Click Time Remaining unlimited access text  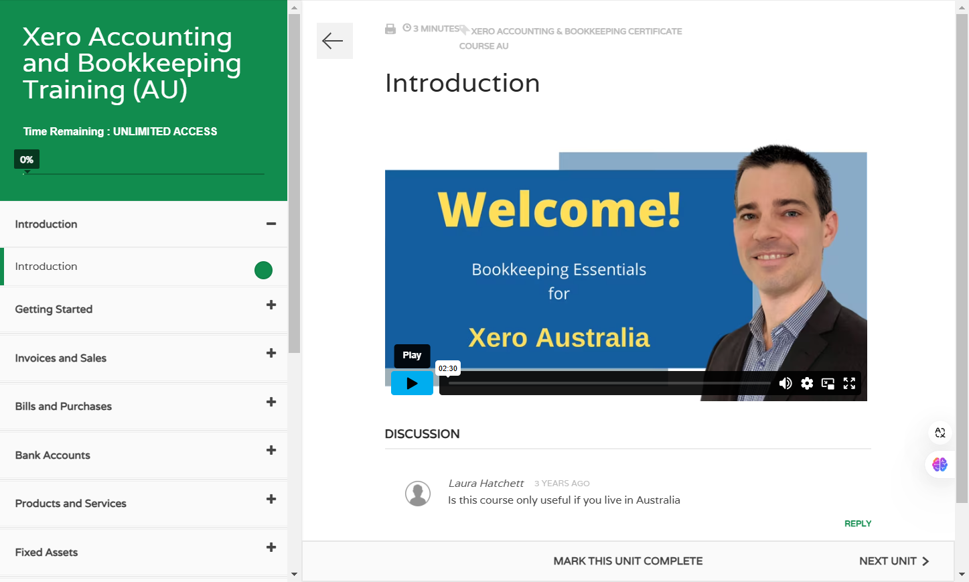point(120,131)
